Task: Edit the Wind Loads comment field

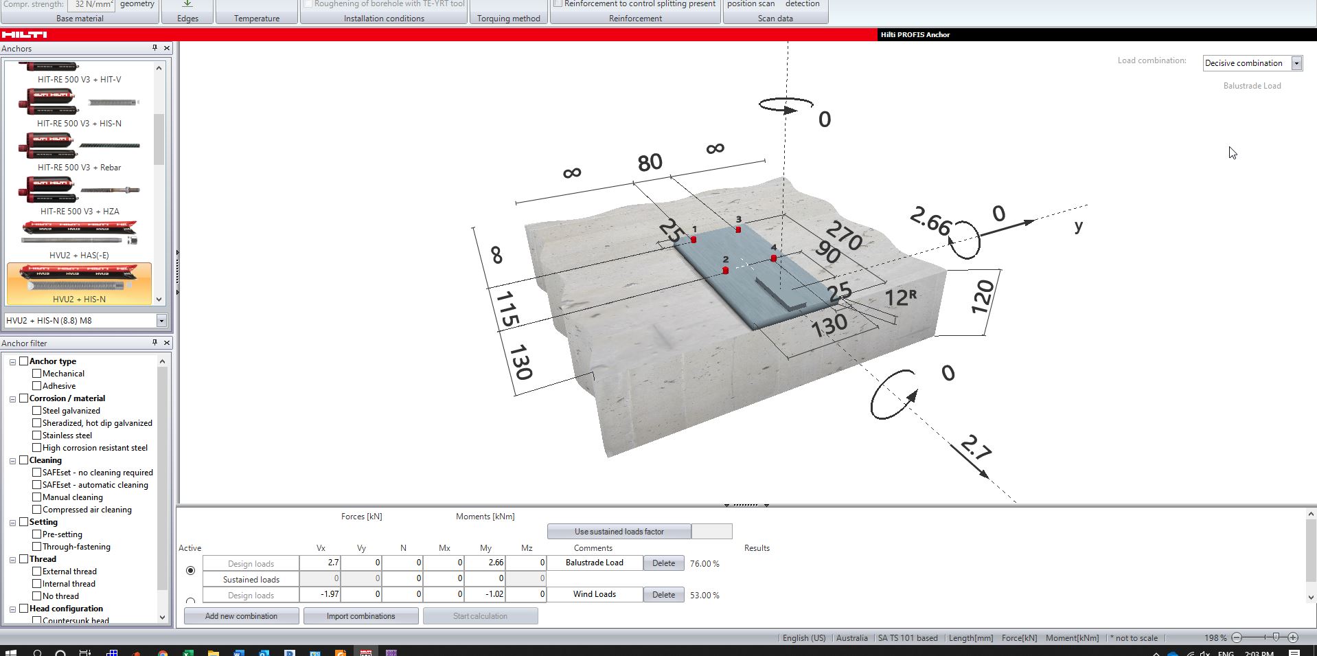Action: (x=595, y=594)
